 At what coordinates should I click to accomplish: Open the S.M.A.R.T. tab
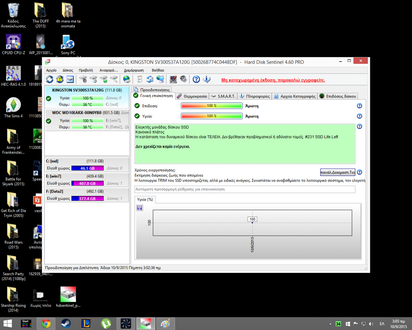coord(223,96)
